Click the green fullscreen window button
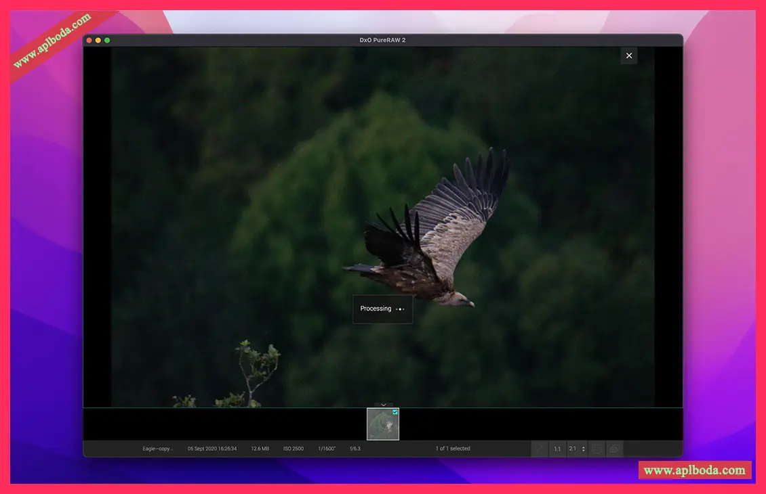The width and height of the screenshot is (766, 494). coord(107,41)
